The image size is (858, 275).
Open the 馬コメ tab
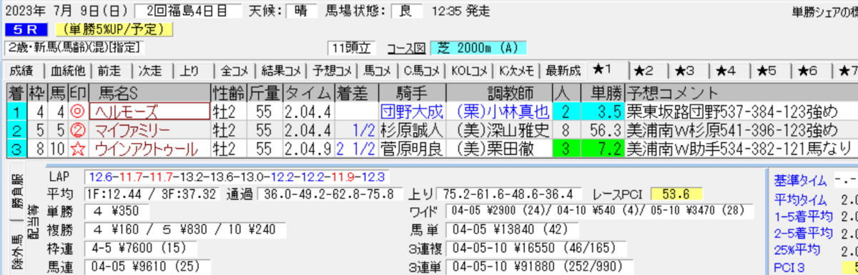coord(377,71)
